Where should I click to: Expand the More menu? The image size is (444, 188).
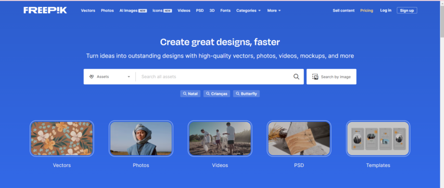[274, 10]
